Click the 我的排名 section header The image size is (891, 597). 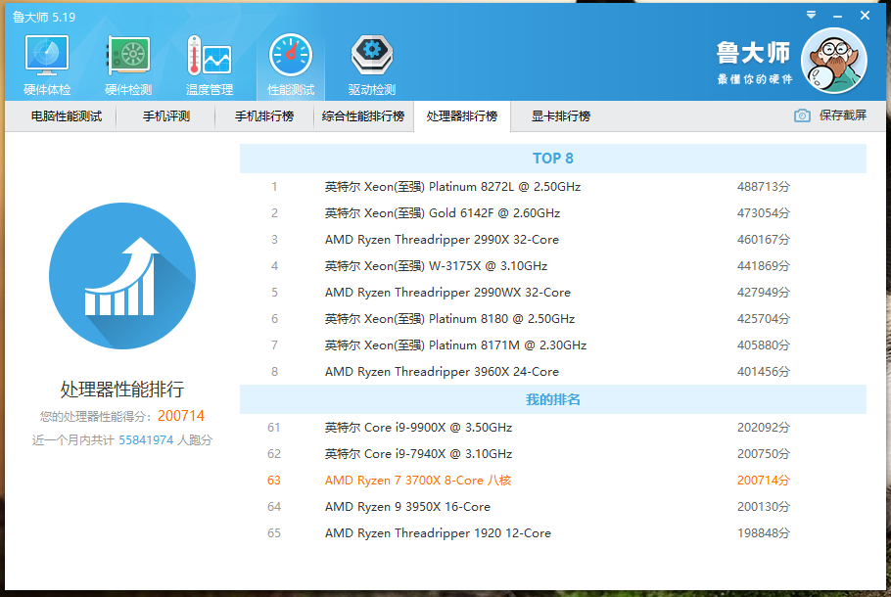553,399
